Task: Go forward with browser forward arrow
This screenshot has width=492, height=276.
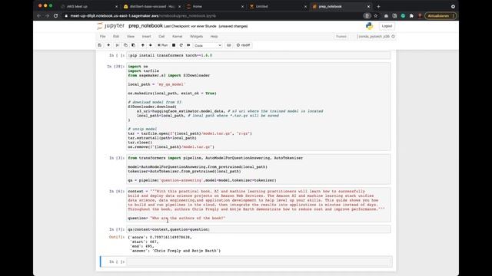Action: pos(47,15)
